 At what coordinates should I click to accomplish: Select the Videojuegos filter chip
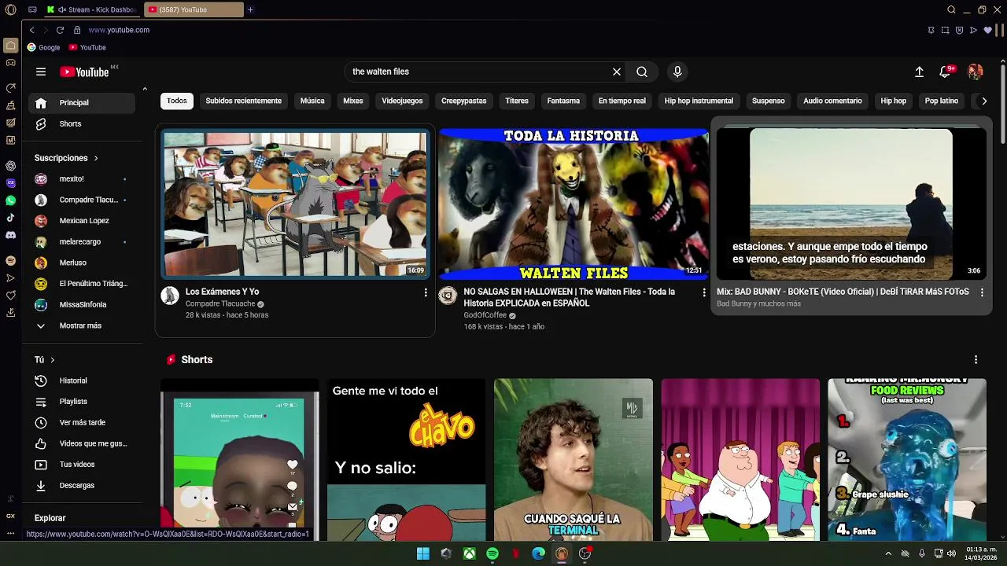pos(402,101)
